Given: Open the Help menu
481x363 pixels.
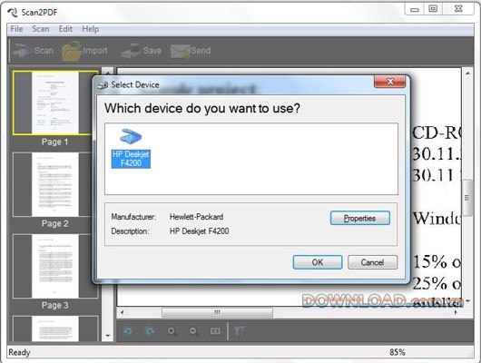Looking at the screenshot, I should tap(90, 29).
